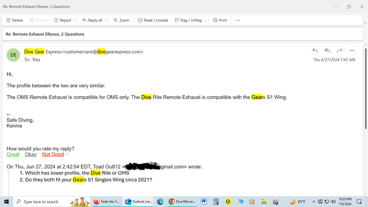368x207 pixels.
Task: Open Norton yellow checkmark taskbar icon
Action: (228, 201)
